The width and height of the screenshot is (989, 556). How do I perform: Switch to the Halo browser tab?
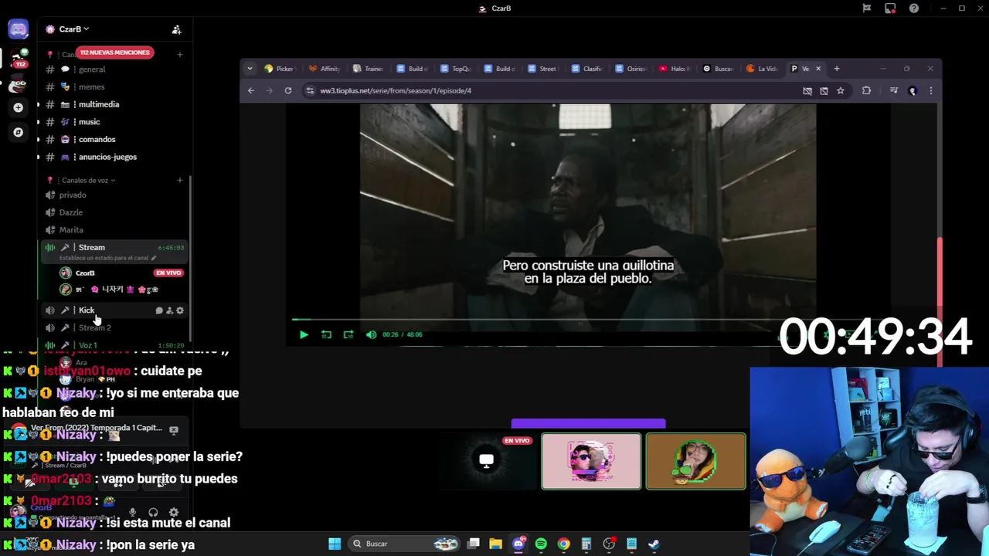click(x=675, y=69)
